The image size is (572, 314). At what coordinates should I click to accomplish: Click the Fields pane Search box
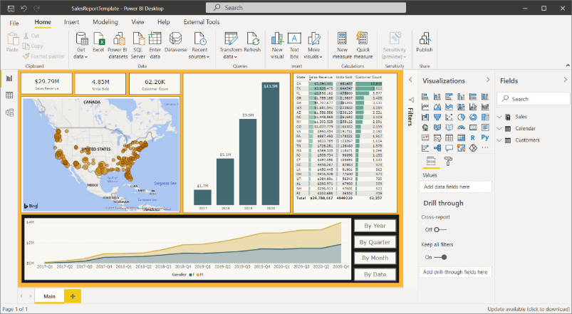click(x=533, y=99)
